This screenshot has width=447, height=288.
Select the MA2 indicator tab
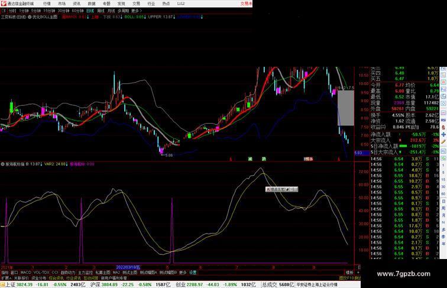pos(116,273)
